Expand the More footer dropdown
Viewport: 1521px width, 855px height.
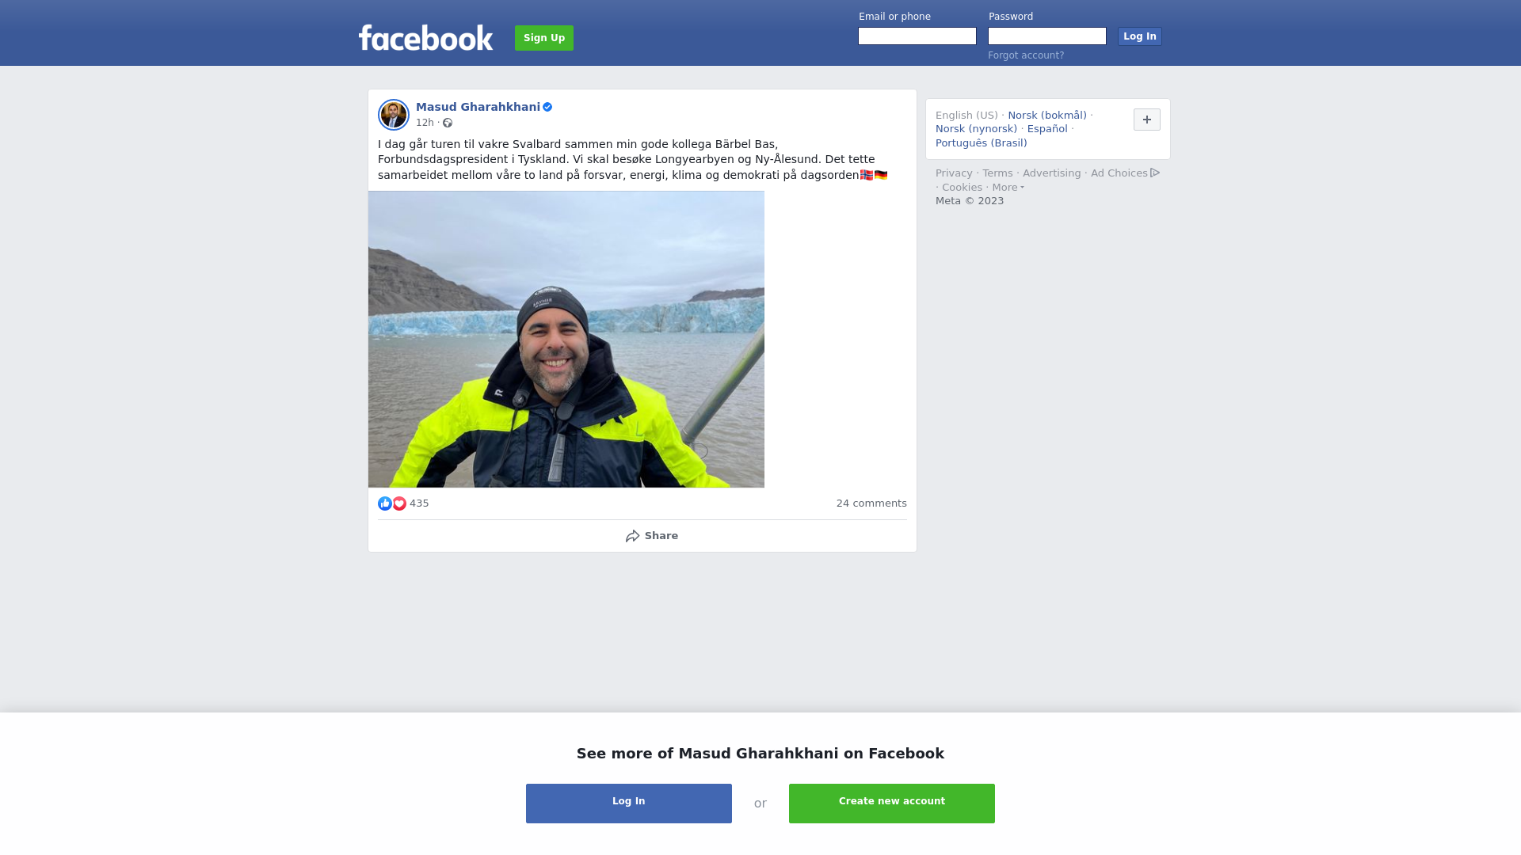coord(1008,188)
